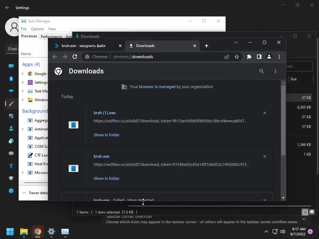Open the Chrome share page icon
319x239 pixels.
click(227, 57)
